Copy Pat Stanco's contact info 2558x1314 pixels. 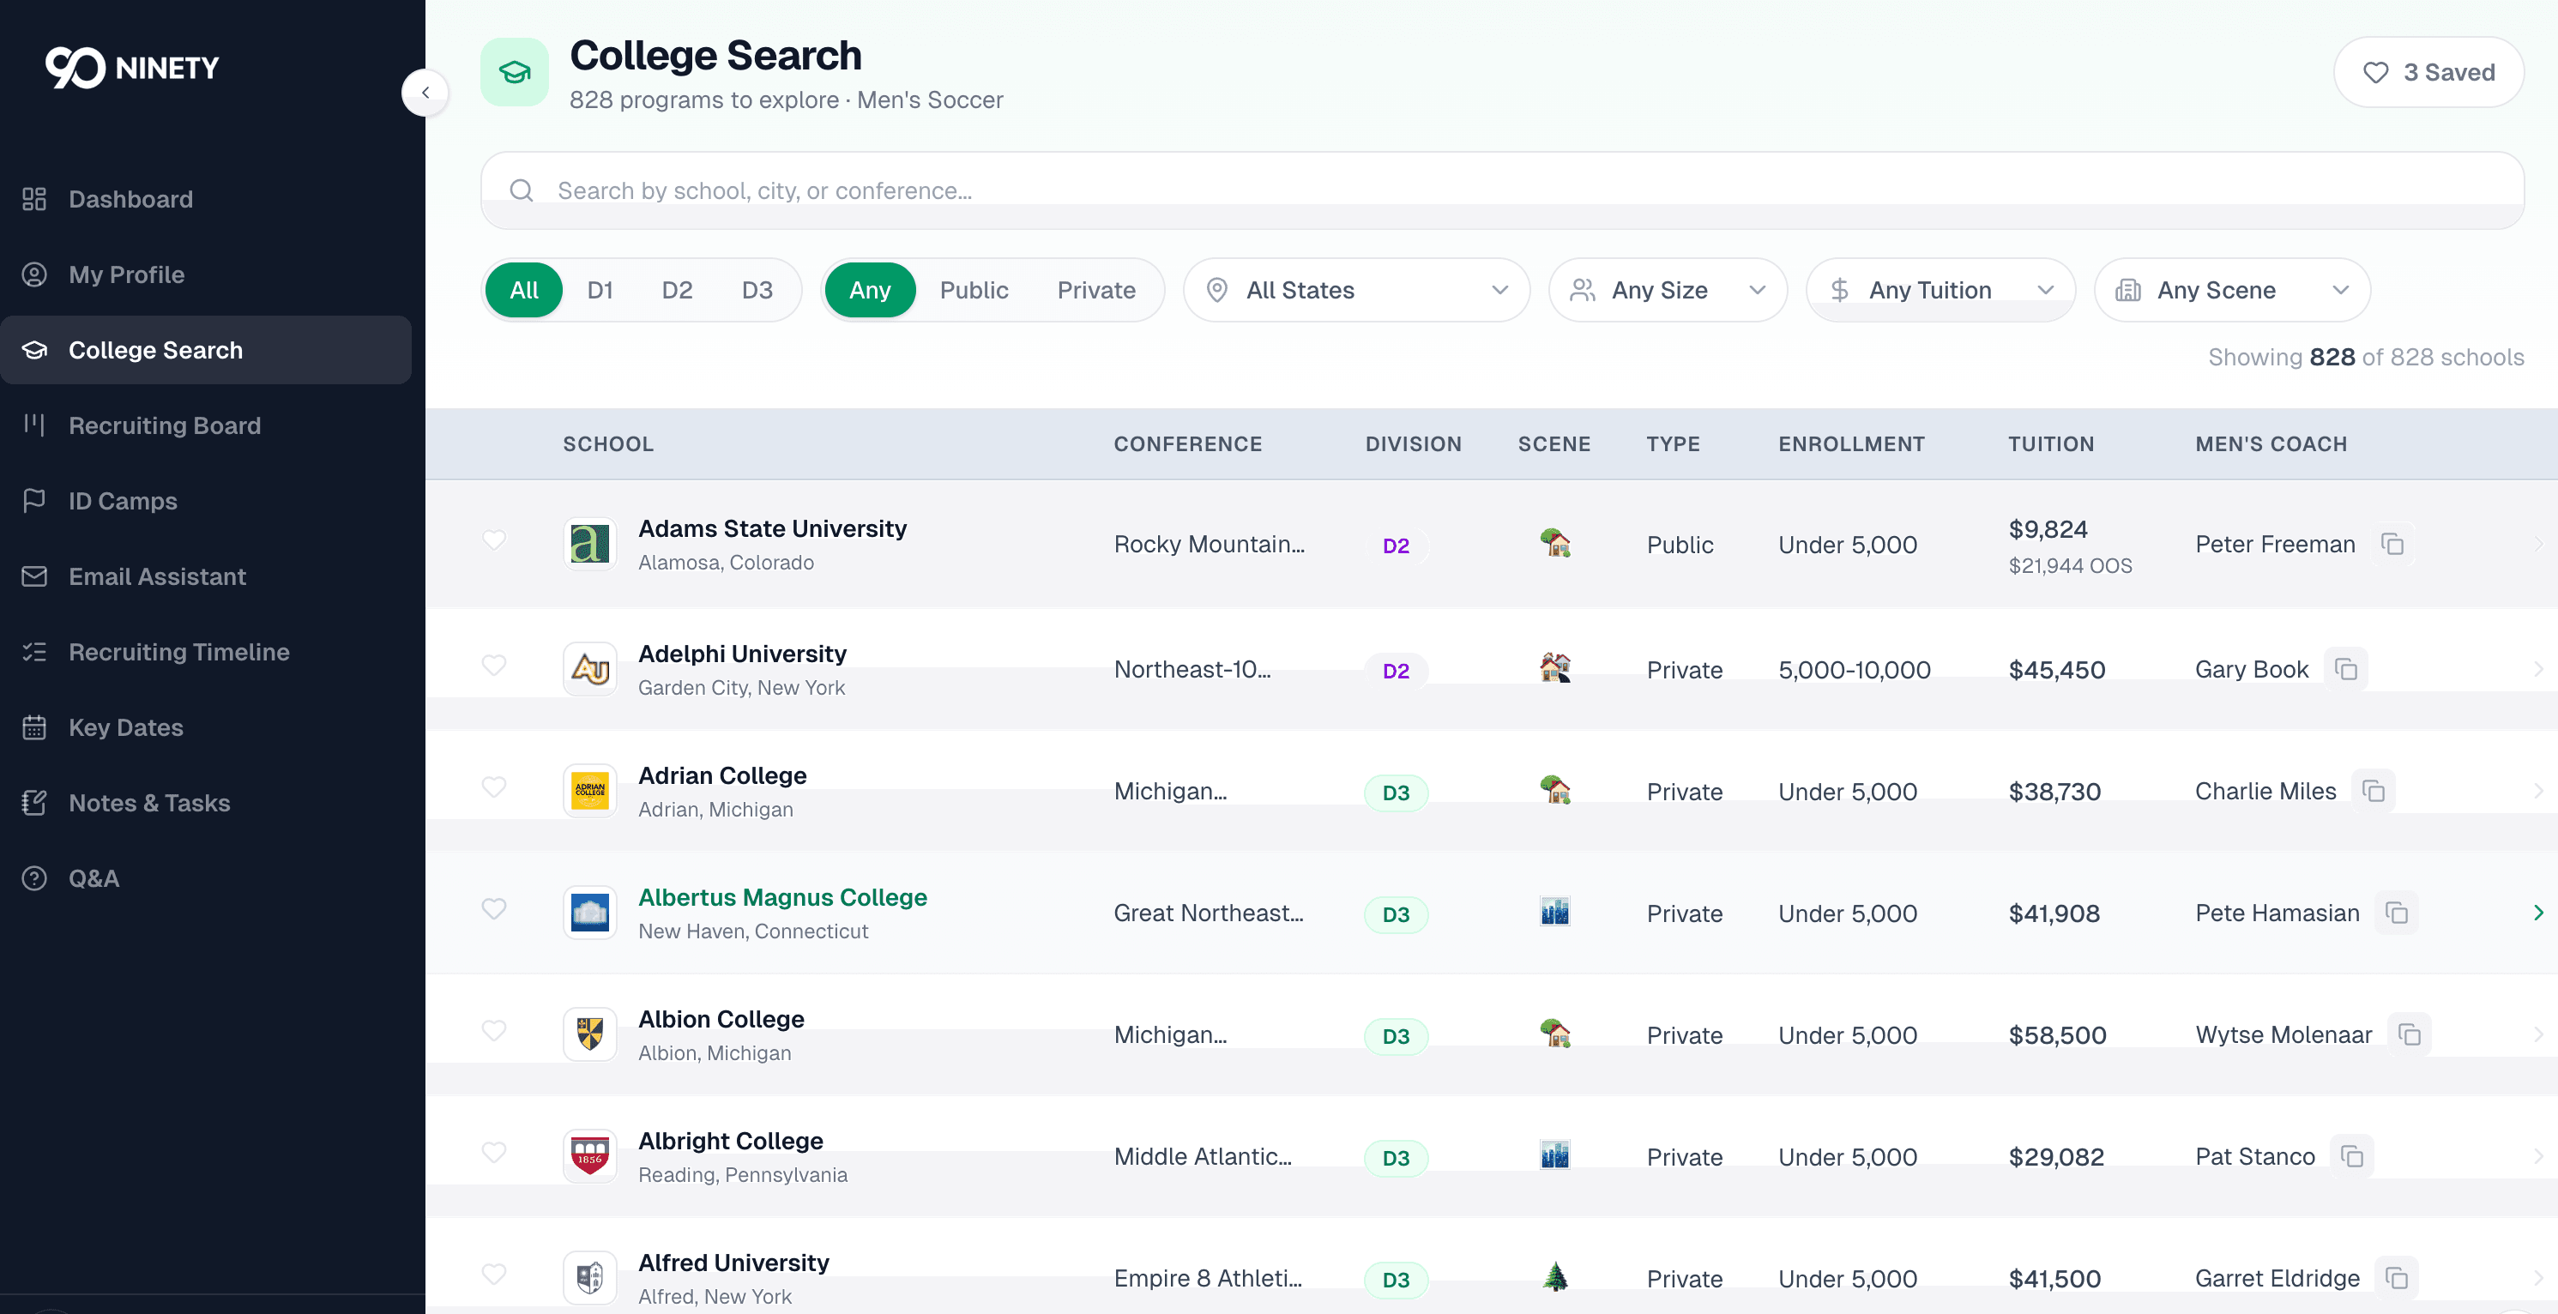tap(2351, 1157)
